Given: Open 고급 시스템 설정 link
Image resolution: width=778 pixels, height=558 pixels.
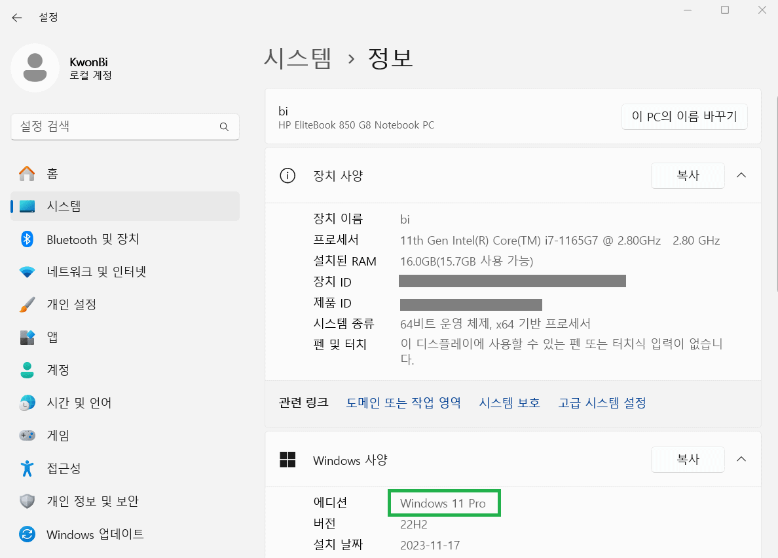Looking at the screenshot, I should (x=602, y=403).
